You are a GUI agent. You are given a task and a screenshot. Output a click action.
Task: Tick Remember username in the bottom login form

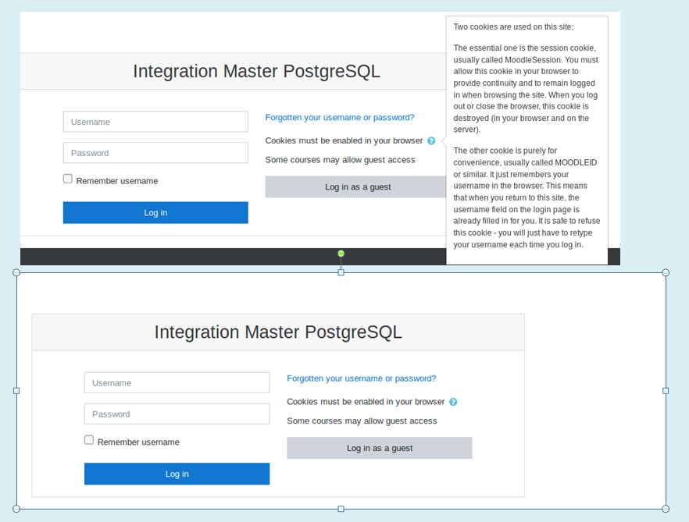tap(89, 440)
